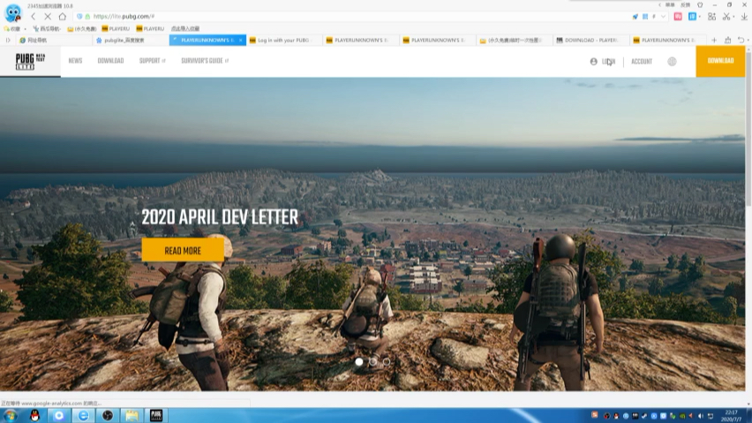
Task: Stop the page loading with the X button
Action: pyautogui.click(x=48, y=16)
